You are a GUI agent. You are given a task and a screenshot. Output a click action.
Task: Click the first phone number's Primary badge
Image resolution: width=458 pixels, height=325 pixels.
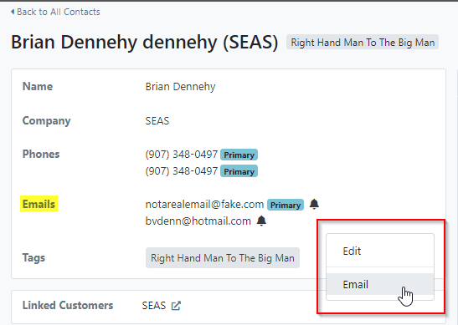pos(239,155)
